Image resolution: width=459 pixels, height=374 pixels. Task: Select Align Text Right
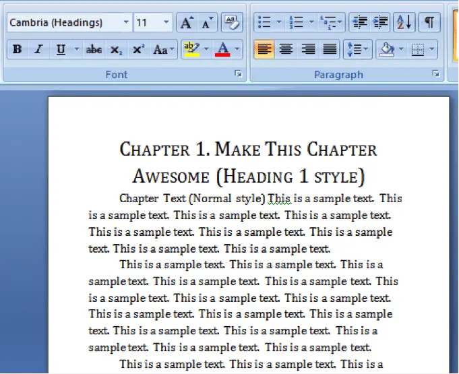click(308, 49)
